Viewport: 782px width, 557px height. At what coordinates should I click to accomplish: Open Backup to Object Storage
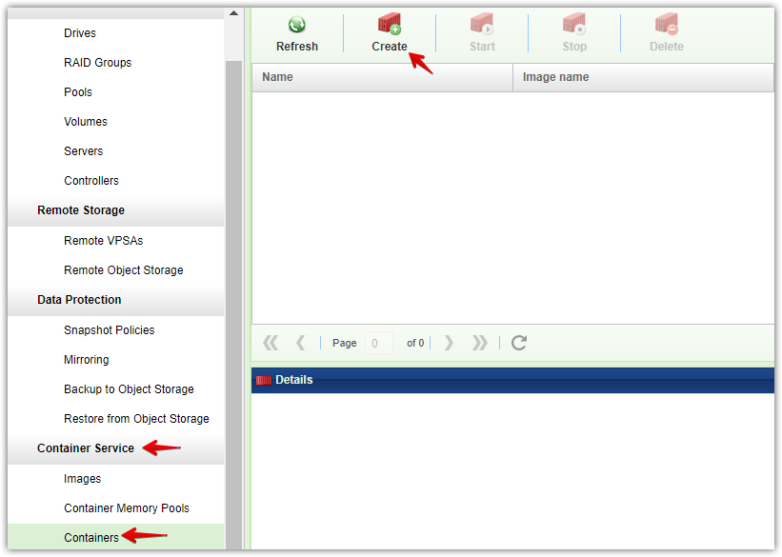(129, 389)
